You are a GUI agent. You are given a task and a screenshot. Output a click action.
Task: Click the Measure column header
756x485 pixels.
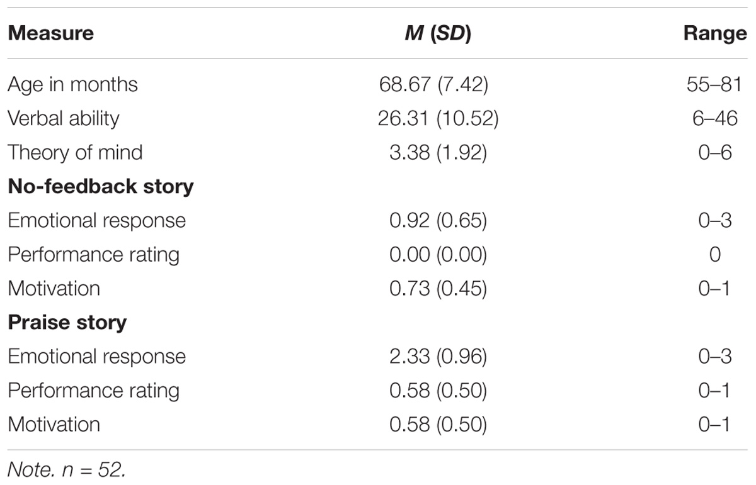50,33
